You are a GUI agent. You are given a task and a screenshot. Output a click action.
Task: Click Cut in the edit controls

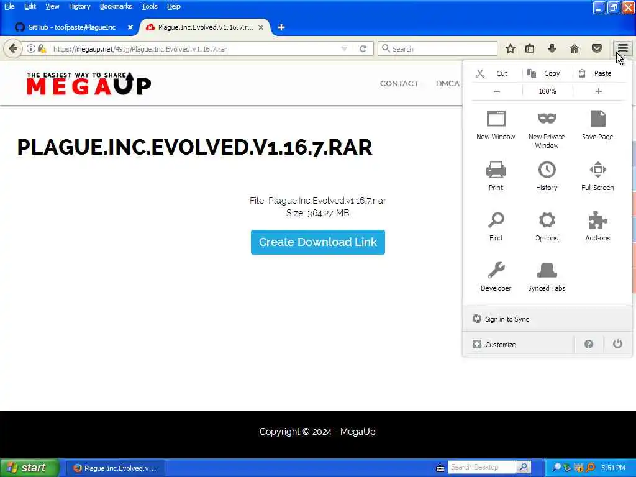coord(496,73)
